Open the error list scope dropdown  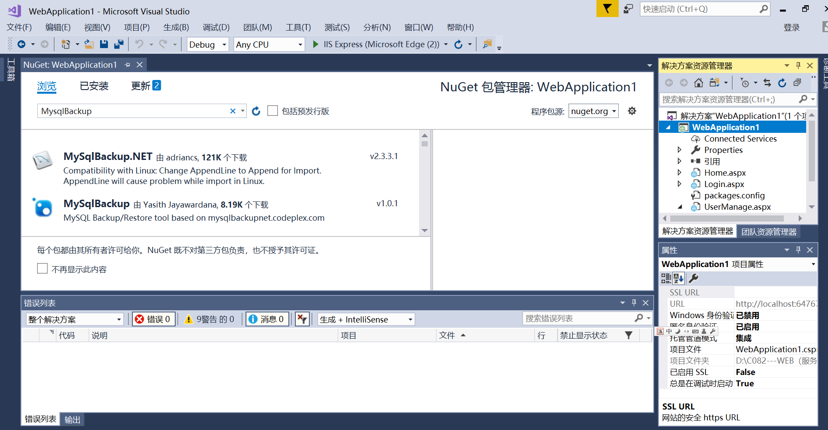(x=75, y=319)
